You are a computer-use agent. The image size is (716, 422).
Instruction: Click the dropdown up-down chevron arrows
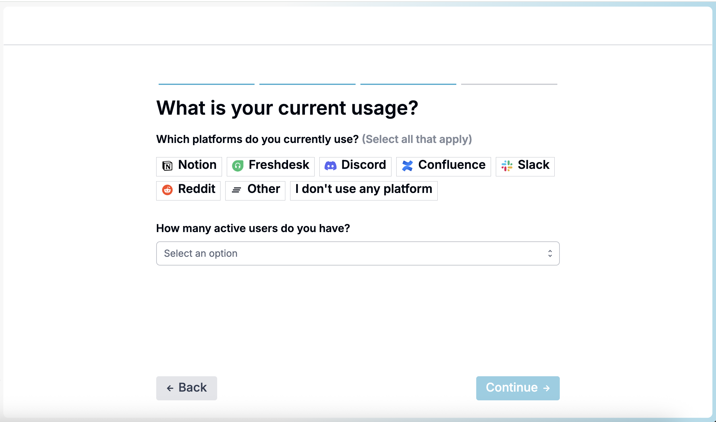pos(550,253)
